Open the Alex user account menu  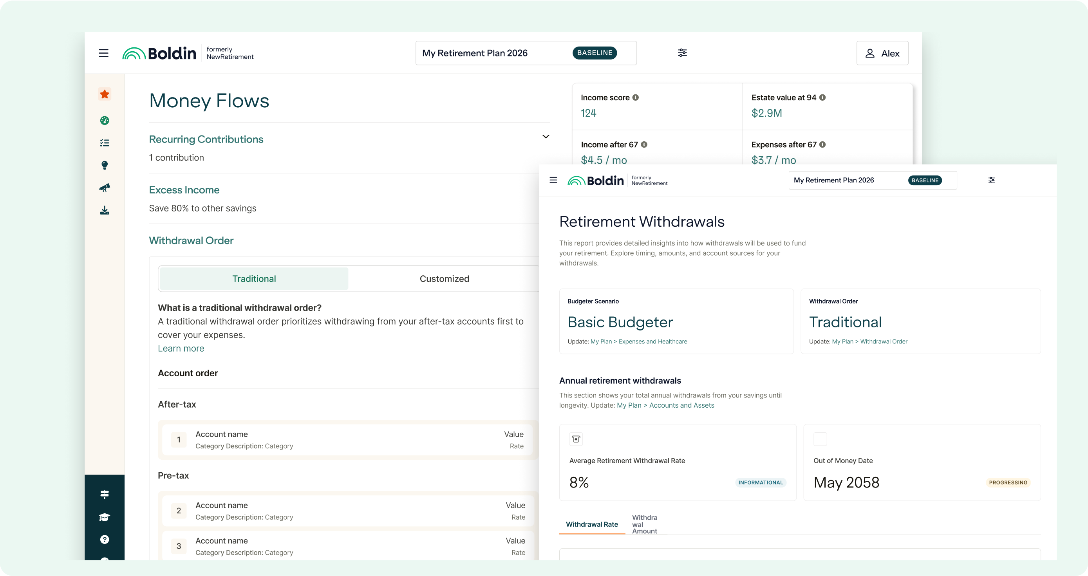882,53
